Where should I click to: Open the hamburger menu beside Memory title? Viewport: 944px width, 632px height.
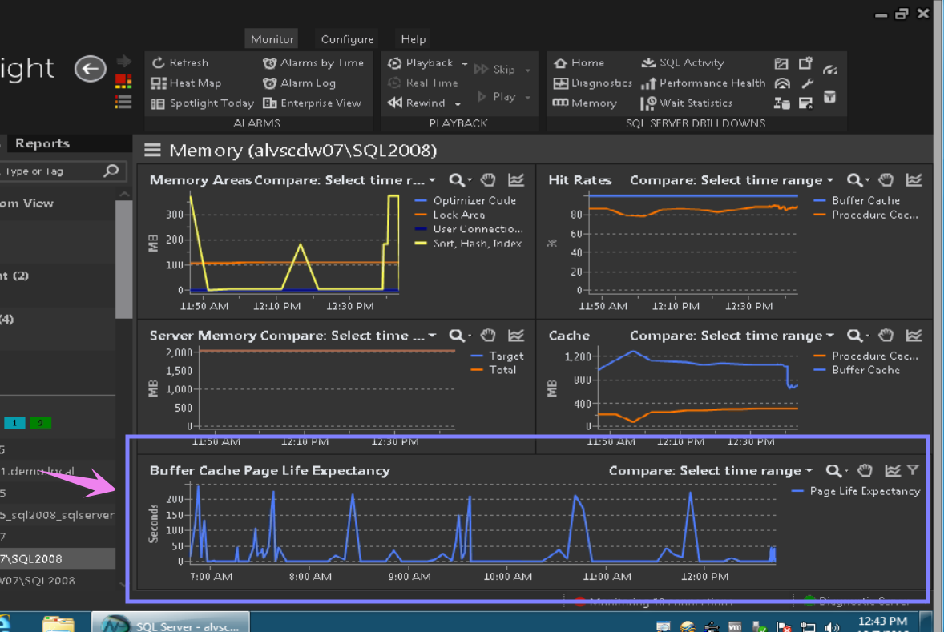(152, 150)
